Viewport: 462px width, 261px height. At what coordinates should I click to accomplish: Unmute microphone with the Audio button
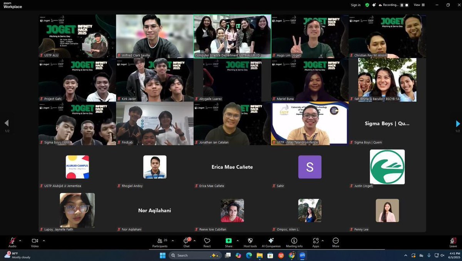[12, 242]
